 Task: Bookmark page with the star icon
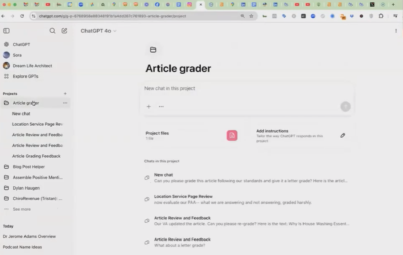point(251,16)
